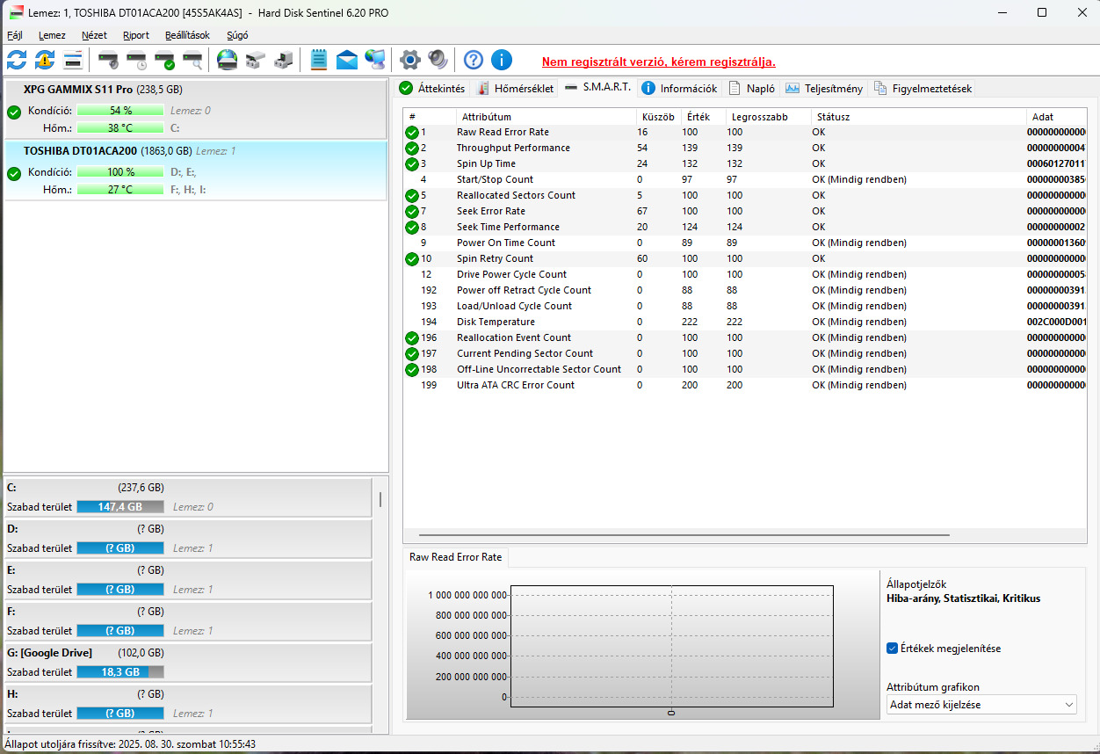Click the status bar last refresh text
The height and width of the screenshot is (754, 1100).
point(130,743)
